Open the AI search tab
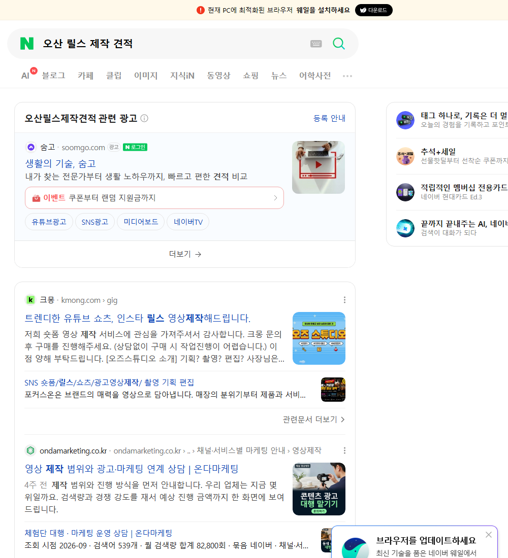 (x=26, y=76)
